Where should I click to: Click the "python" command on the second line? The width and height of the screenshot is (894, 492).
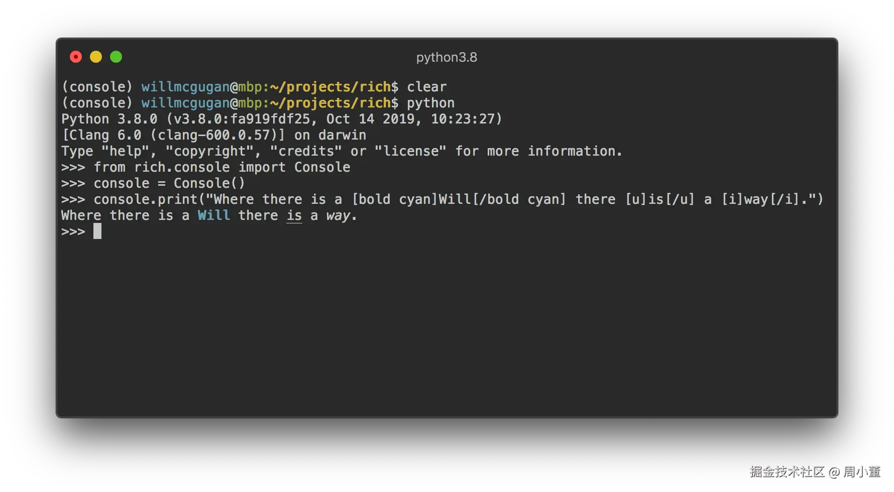click(x=430, y=103)
